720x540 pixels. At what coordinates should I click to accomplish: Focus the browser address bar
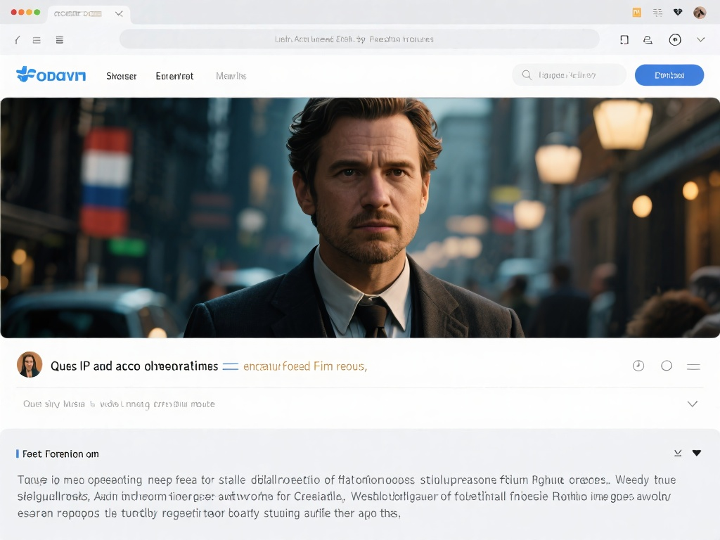[x=359, y=39]
